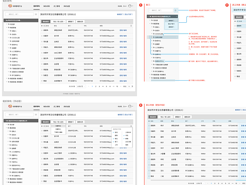Image resolution: width=246 pixels, height=185 pixels.
Task: Tick select-all checkbox in panel 3 employee list header
Action: click(x=149, y=121)
